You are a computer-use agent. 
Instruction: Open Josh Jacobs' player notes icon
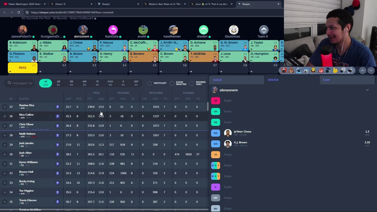[x=58, y=145]
